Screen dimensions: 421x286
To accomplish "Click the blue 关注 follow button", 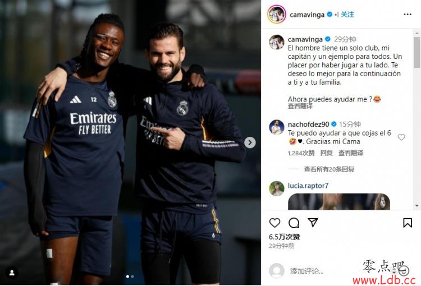I will (347, 15).
